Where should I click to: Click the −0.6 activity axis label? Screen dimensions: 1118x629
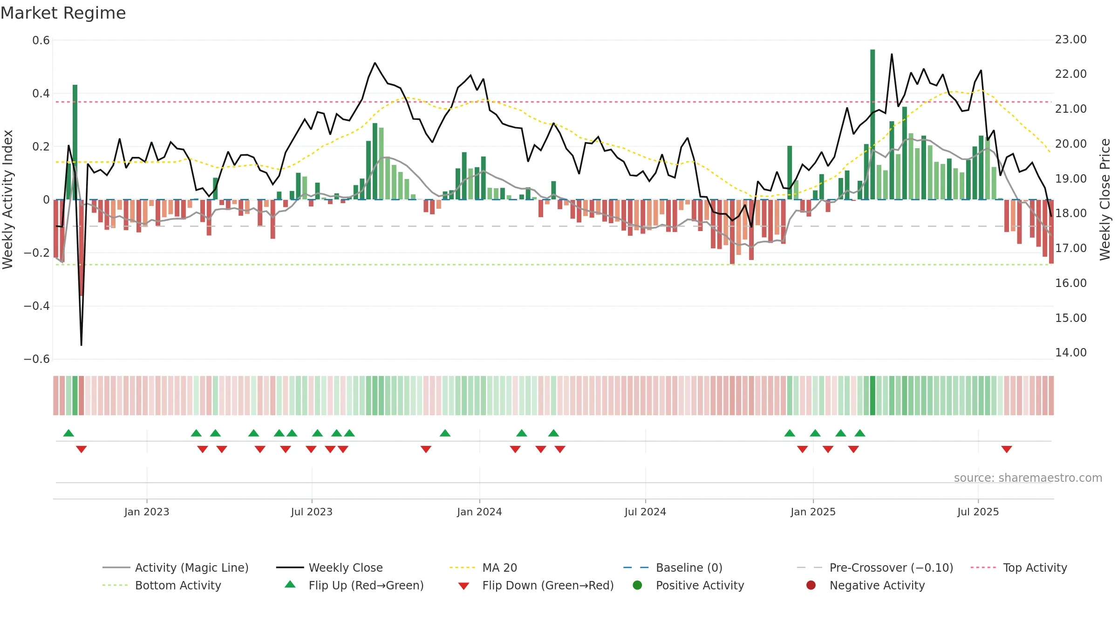37,359
